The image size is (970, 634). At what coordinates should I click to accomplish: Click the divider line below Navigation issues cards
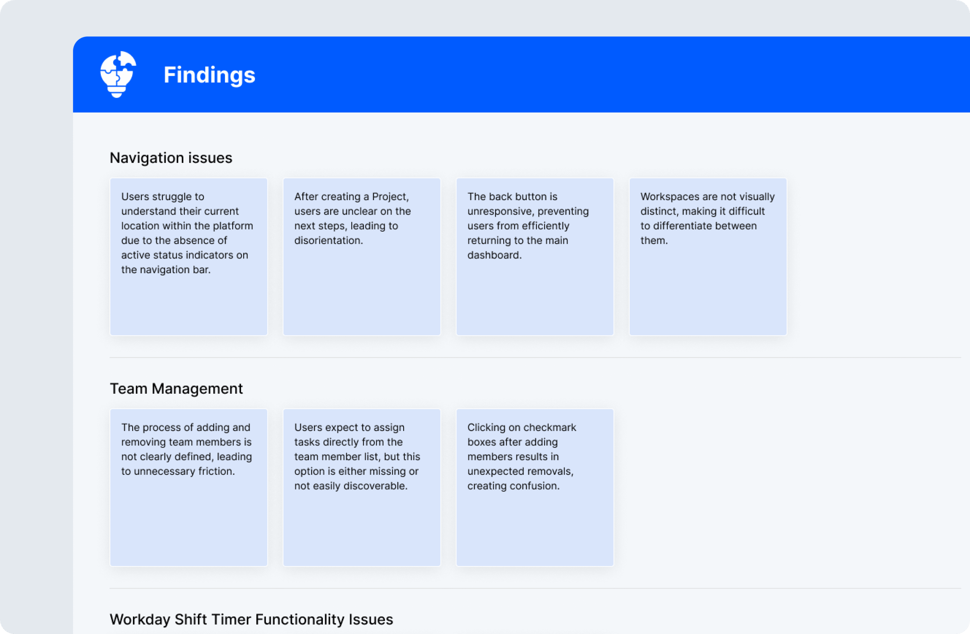click(x=535, y=358)
